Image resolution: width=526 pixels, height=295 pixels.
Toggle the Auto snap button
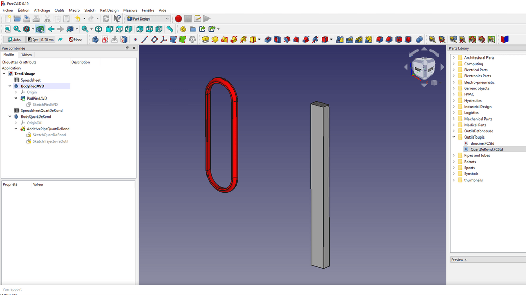(13, 40)
